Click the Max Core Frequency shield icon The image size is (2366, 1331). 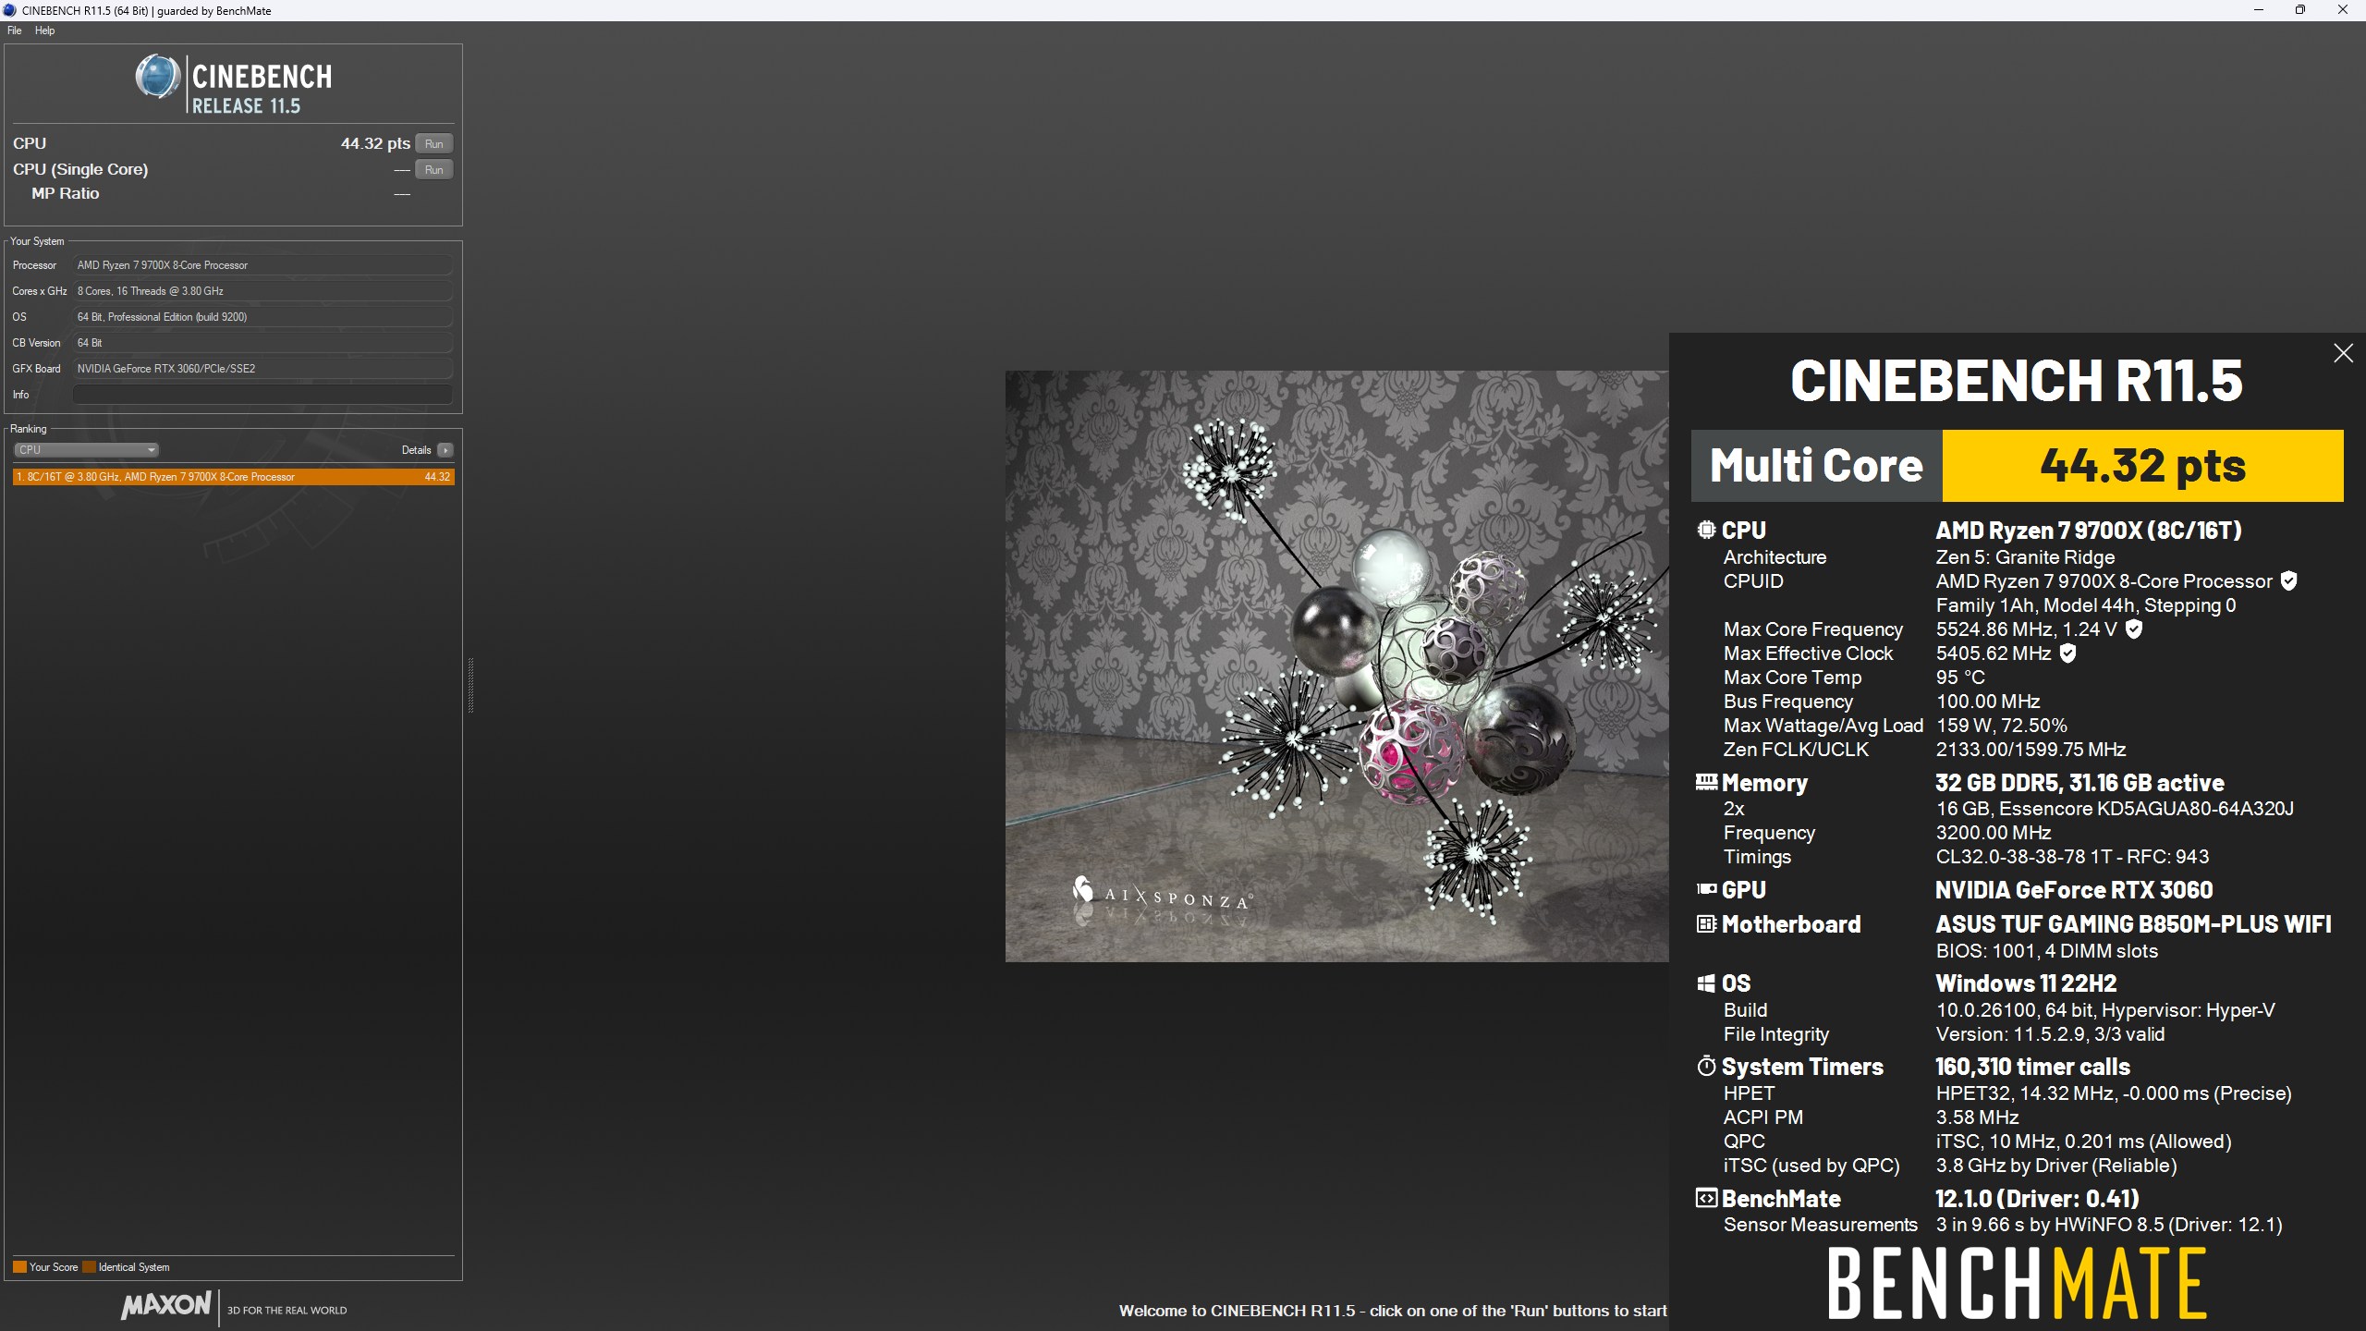click(2133, 629)
